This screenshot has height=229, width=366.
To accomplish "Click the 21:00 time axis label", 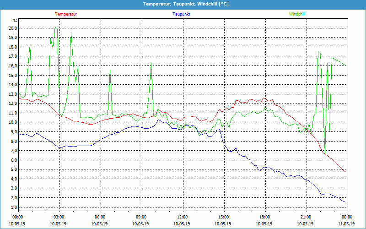I will click(307, 217).
